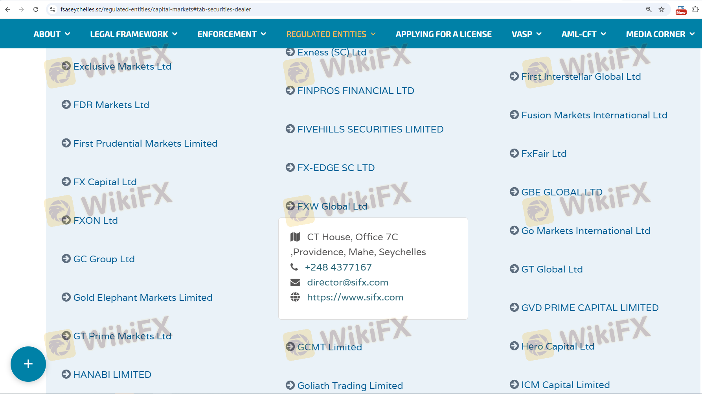Open the AML-CFT dropdown
The height and width of the screenshot is (394, 702).
click(x=584, y=34)
